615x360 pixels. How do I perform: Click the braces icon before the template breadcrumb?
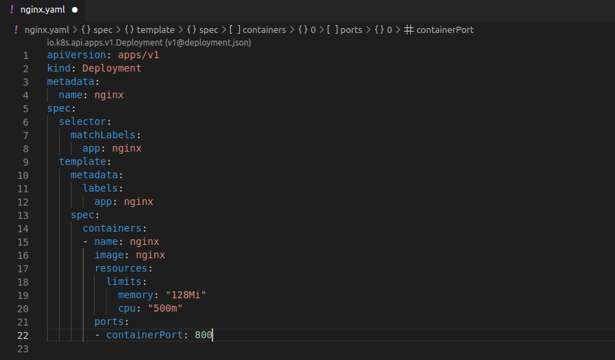(x=129, y=30)
